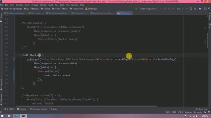The width and height of the screenshot is (211, 118).
Task: Click the Git Commit checkmark icon
Action: (187, 9)
